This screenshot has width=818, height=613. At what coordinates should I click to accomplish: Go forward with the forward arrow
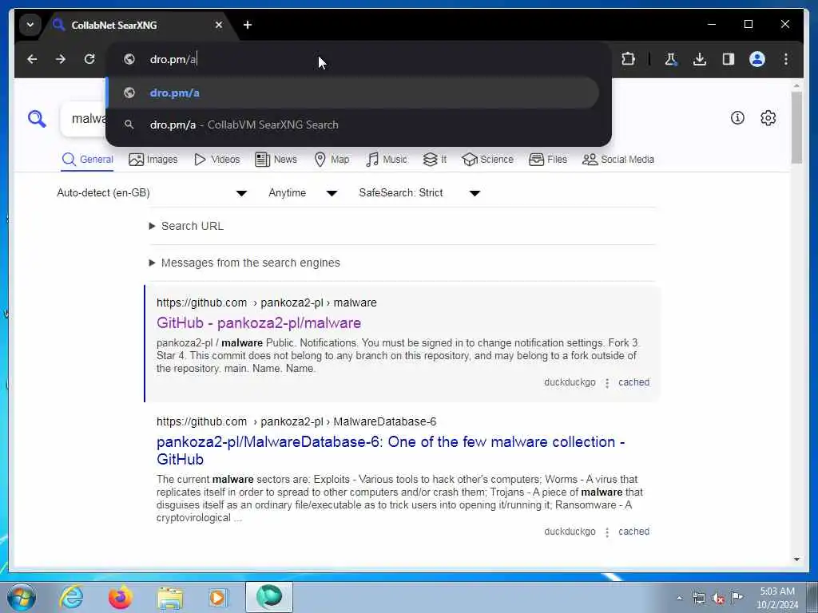(x=61, y=59)
